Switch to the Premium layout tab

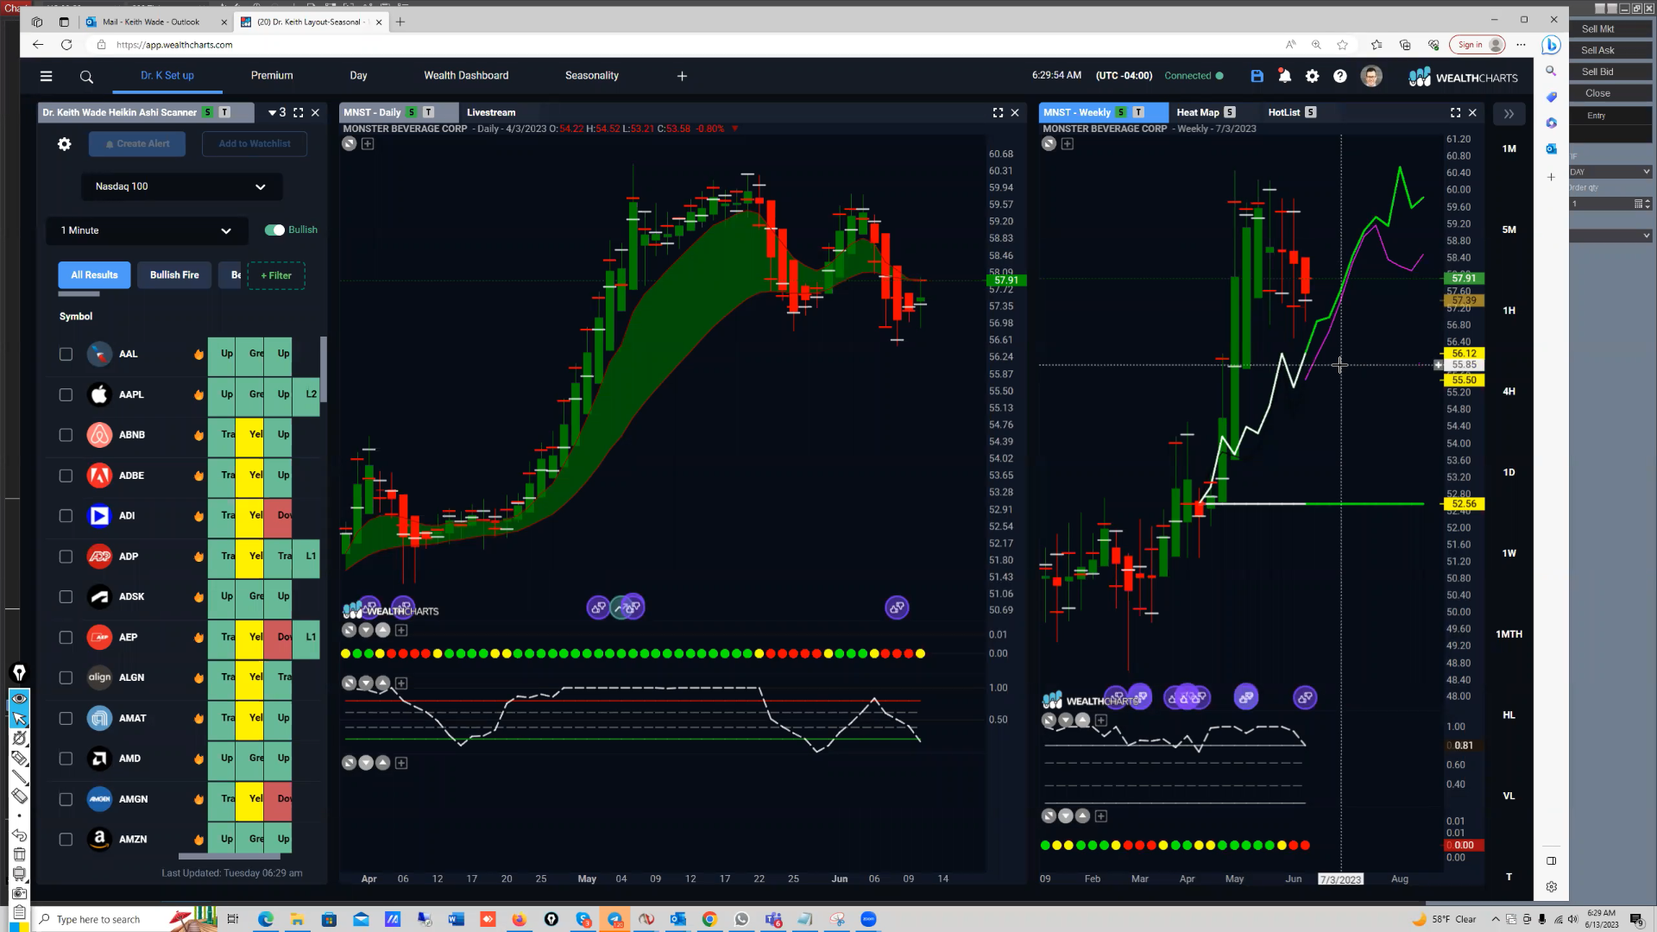(x=272, y=76)
